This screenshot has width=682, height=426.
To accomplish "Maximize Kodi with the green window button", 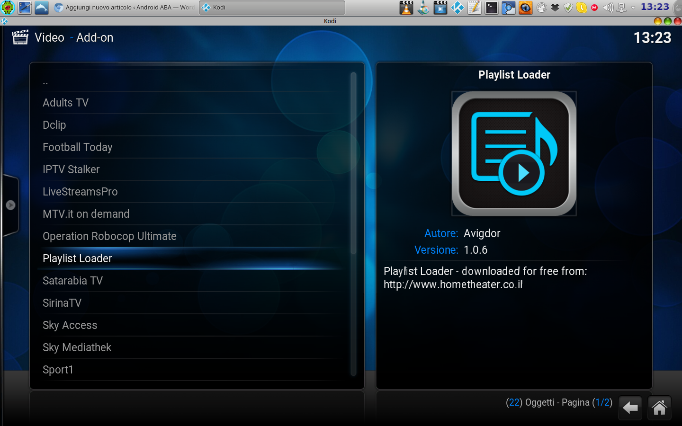I will click(x=668, y=21).
